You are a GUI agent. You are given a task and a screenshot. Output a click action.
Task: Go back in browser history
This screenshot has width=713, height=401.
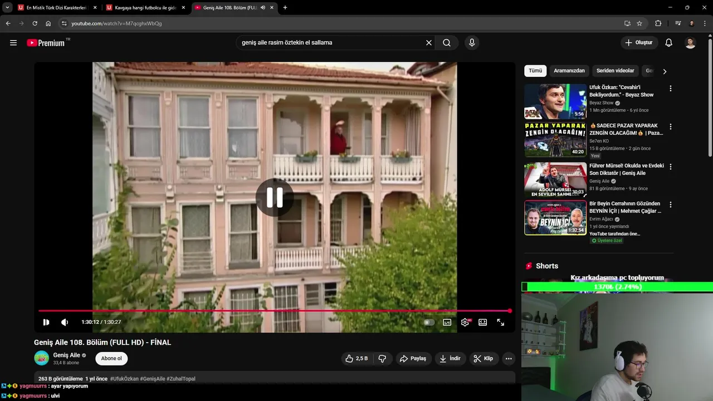click(8, 23)
